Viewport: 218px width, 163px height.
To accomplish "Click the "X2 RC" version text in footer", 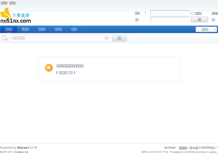I will click(33, 148).
